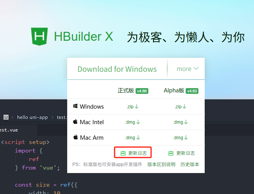The width and height of the screenshot is (254, 194).
Task: Click the Windows logo icon
Action: point(75,106)
